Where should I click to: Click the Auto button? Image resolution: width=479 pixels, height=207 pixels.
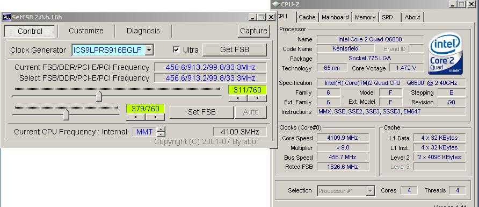point(251,112)
